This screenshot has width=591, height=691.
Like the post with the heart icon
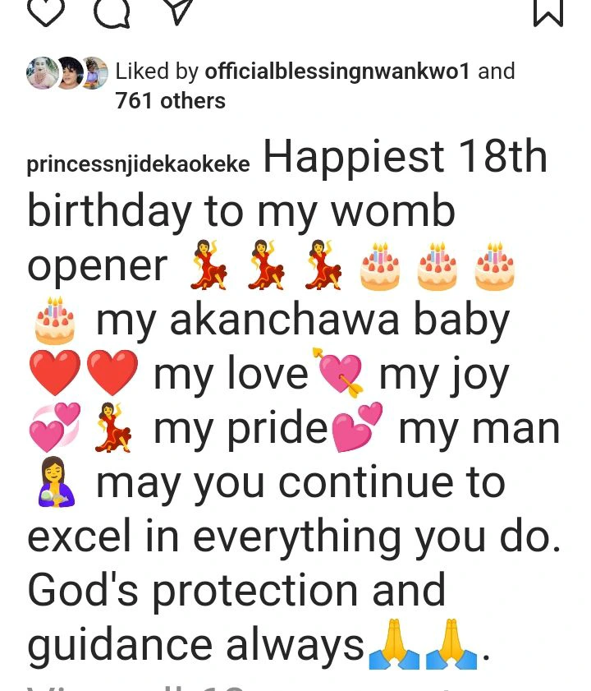(46, 11)
